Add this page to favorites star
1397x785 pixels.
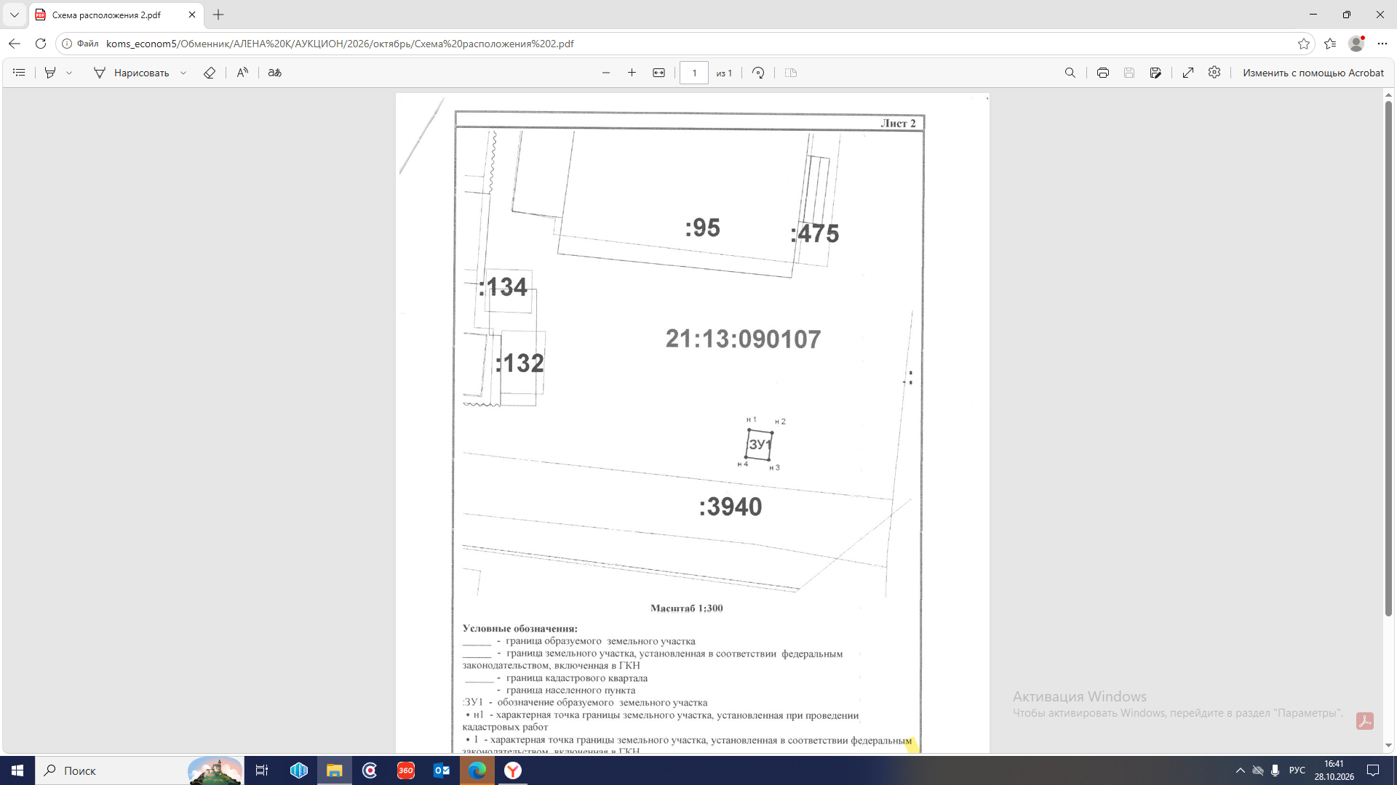tap(1304, 44)
